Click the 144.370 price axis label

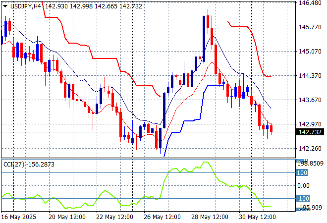(x=311, y=76)
